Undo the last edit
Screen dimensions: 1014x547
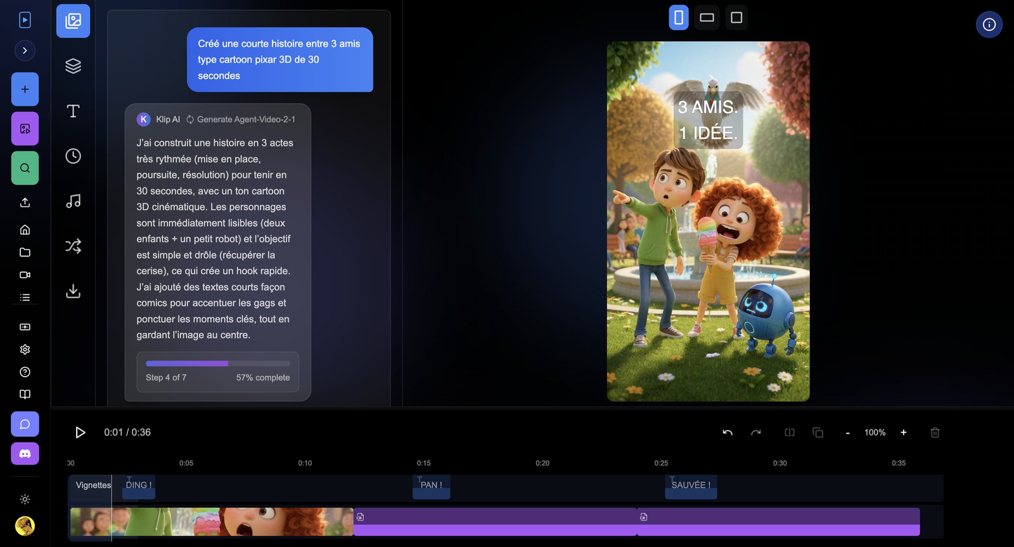tap(728, 432)
